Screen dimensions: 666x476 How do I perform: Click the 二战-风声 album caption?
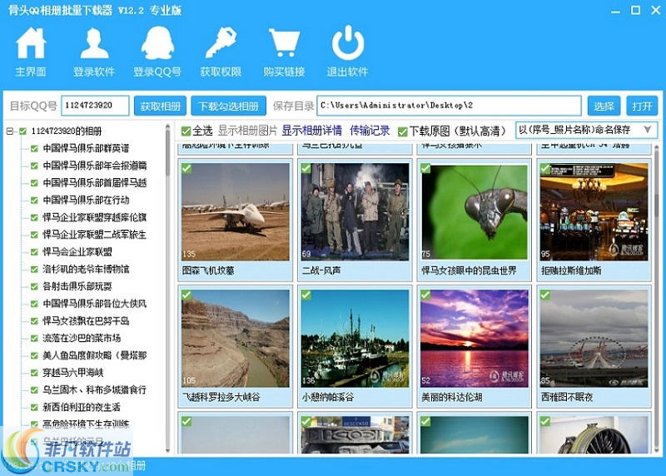pos(321,270)
